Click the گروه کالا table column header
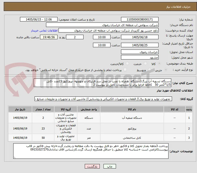 tap(66, 109)
